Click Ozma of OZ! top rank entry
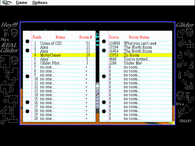195x146 pixels. pos(51,43)
